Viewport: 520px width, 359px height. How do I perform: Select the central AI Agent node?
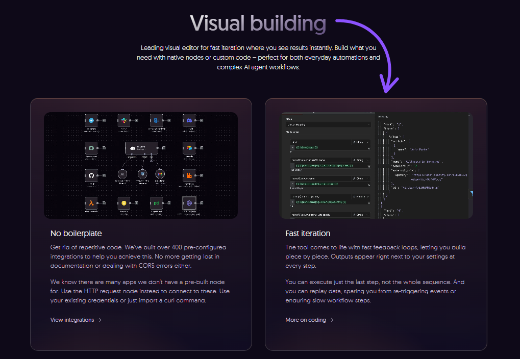(141, 148)
